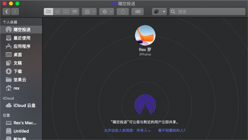Click the Rex 罗 iPhone avatar

point(145,35)
